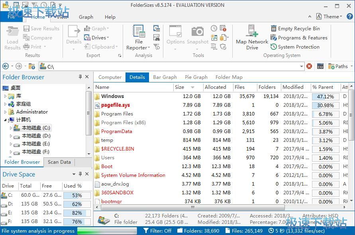The image size is (355, 235).
Task: Open the command prompt icon beside Paths
Action: click(320, 67)
